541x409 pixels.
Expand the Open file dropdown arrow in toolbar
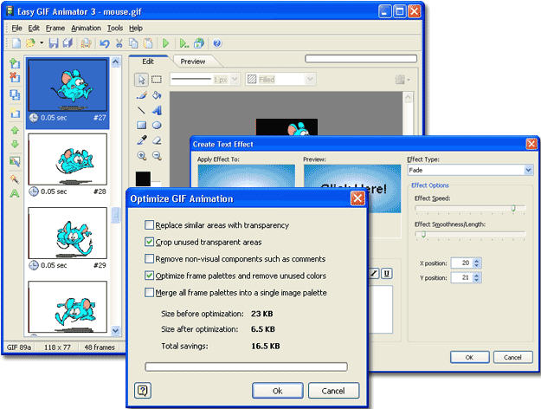(42, 43)
